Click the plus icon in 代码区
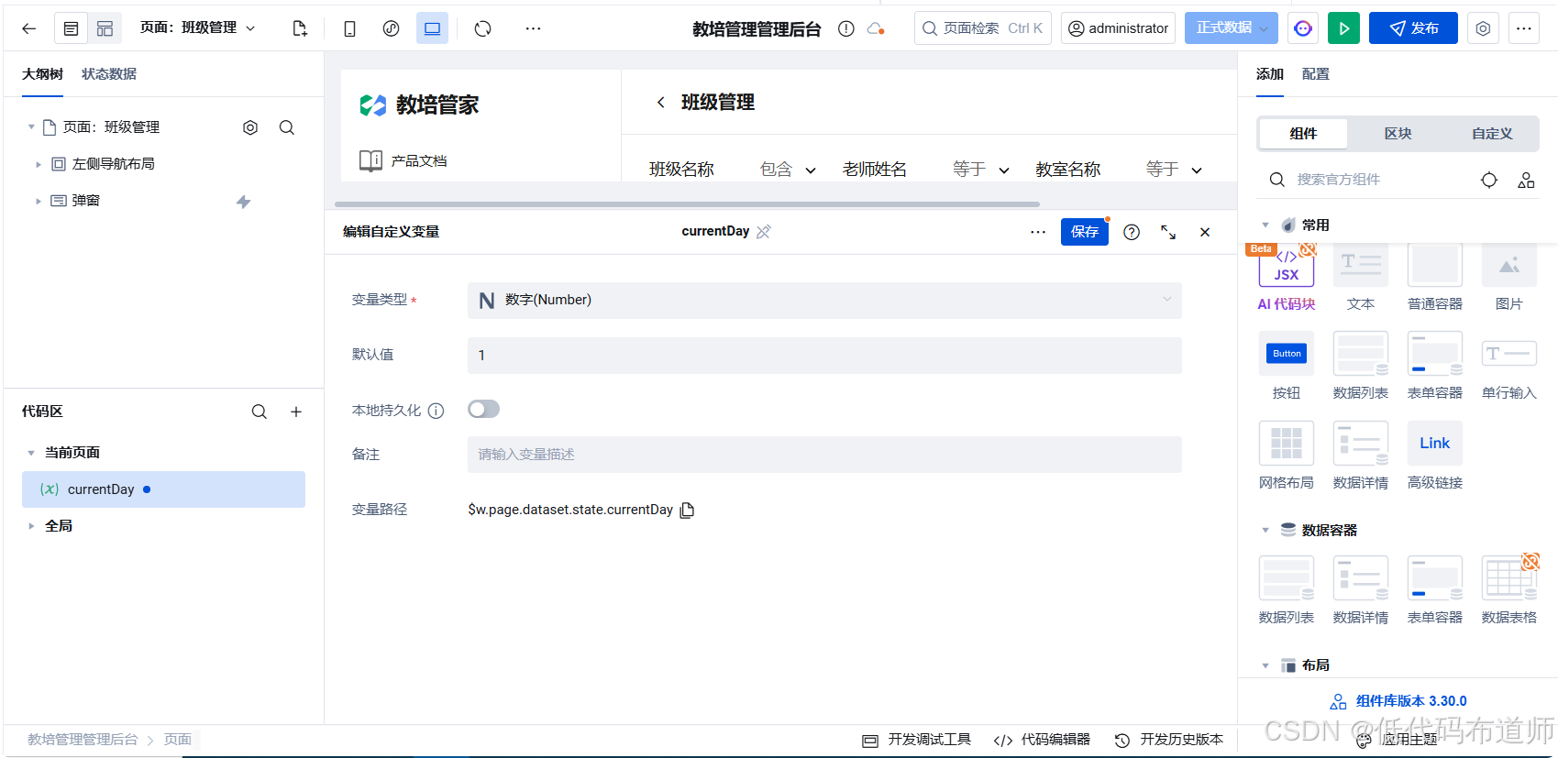Image resolution: width=1558 pixels, height=758 pixels. pos(296,412)
